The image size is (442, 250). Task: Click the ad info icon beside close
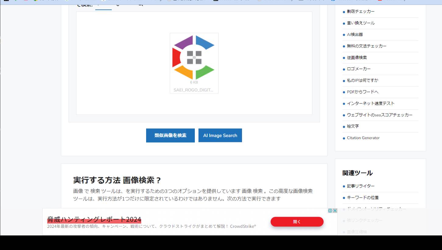(330, 211)
